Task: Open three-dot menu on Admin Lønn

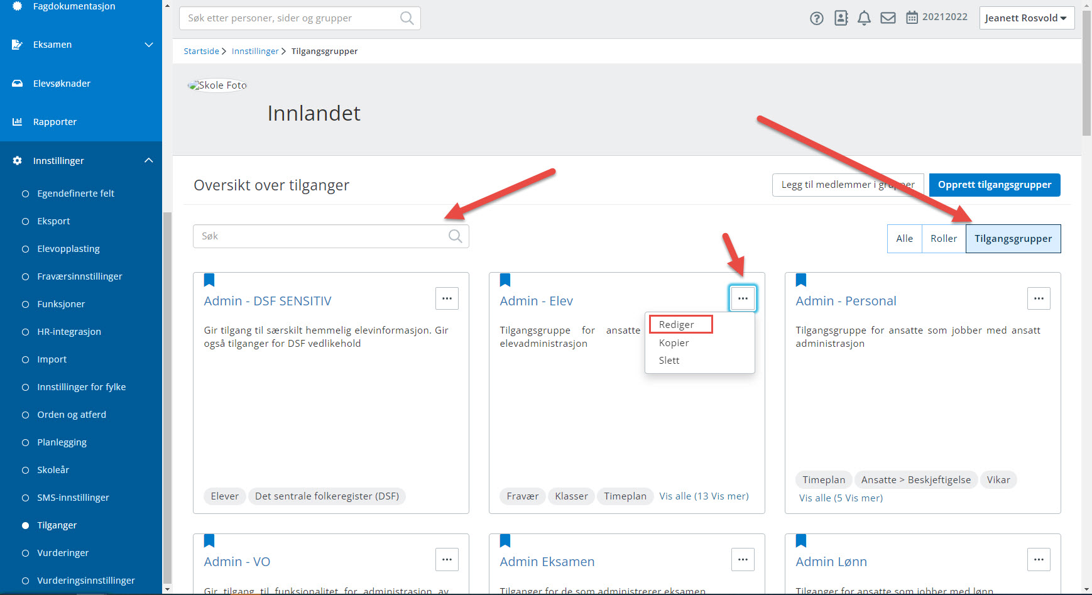Action: coord(1039,559)
